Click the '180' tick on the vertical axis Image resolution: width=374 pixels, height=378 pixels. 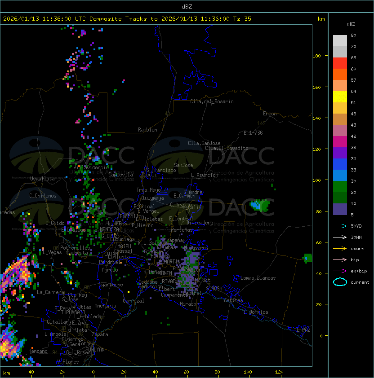coord(316,56)
